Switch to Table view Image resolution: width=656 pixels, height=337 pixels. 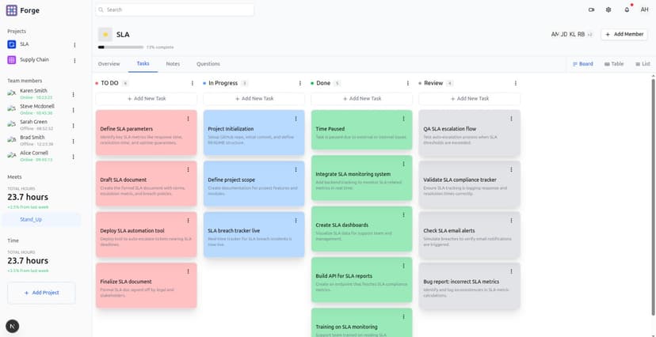click(x=614, y=64)
